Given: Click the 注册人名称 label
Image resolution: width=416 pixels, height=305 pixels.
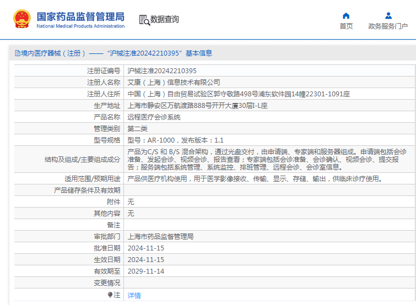Looking at the screenshot, I should (104, 83).
